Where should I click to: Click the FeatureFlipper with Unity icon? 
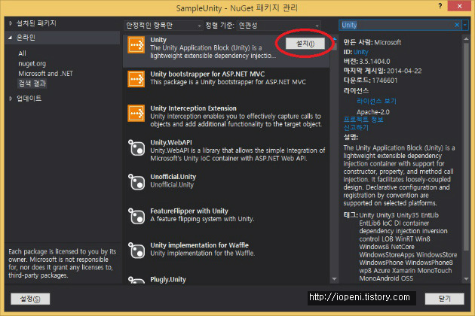(x=136, y=216)
